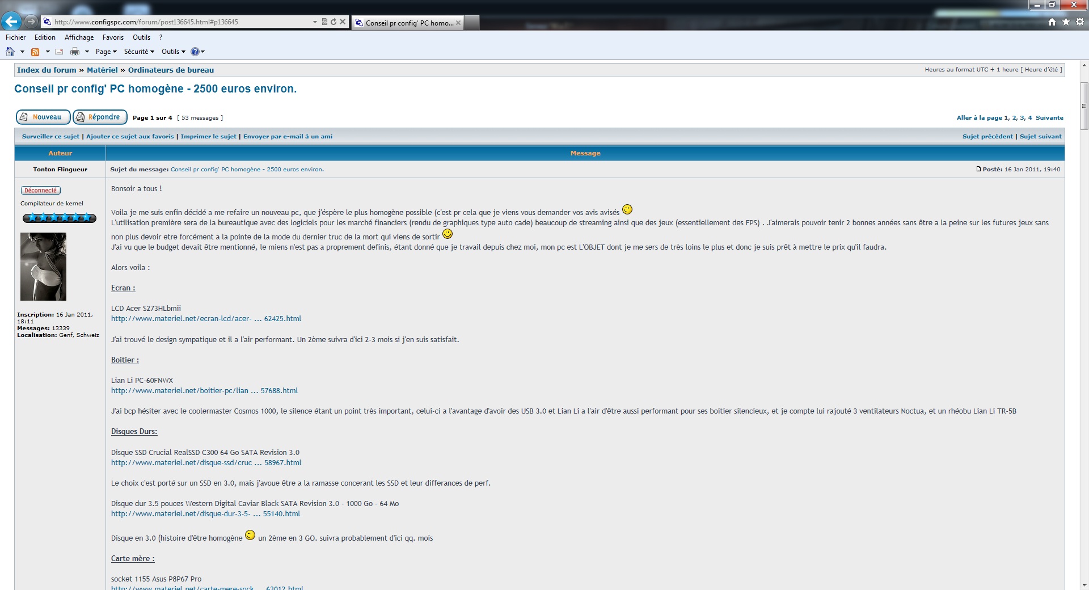Open the RSS feeds icon in command bar
This screenshot has height=590, width=1089.
coord(35,52)
